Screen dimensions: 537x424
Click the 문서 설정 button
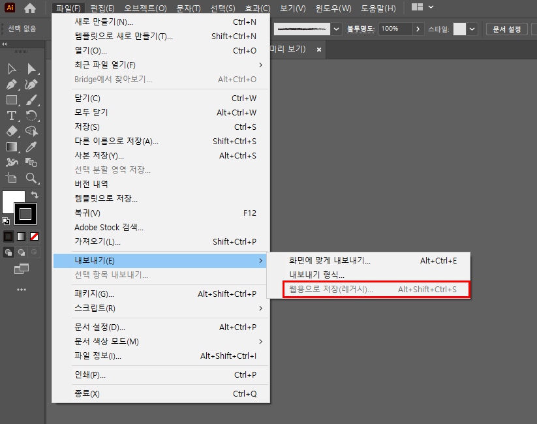click(x=506, y=29)
